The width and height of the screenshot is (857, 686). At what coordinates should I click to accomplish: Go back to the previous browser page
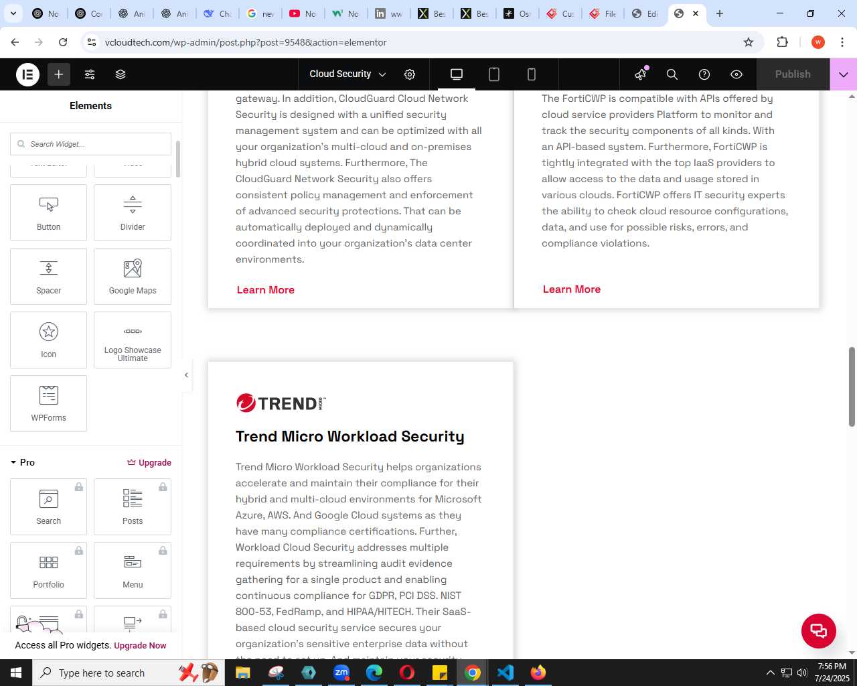(15, 42)
